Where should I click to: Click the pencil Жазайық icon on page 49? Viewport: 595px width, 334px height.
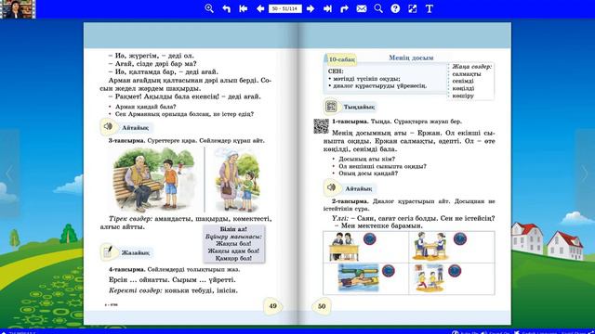pyautogui.click(x=108, y=251)
